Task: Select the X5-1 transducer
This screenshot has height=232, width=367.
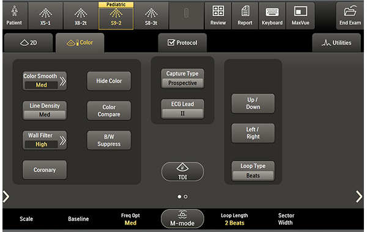Action: pyautogui.click(x=45, y=16)
